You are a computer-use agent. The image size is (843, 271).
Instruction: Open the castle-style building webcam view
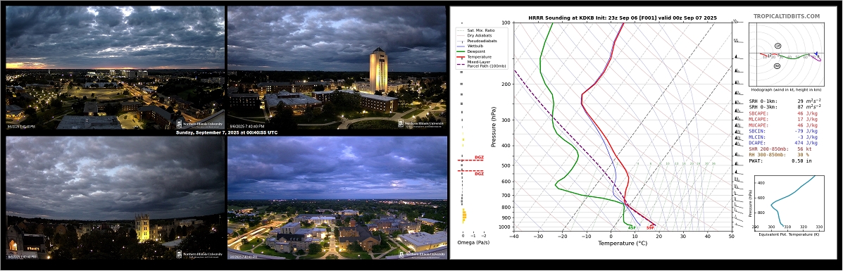pyautogui.click(x=115, y=197)
